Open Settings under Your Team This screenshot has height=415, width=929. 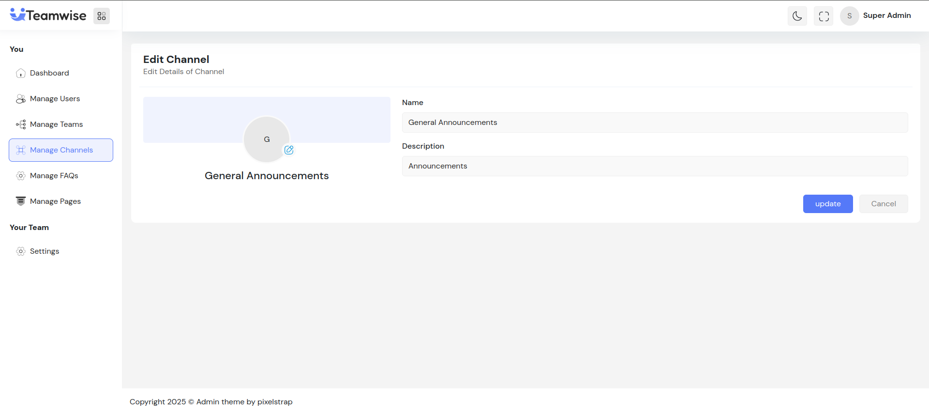click(x=44, y=251)
